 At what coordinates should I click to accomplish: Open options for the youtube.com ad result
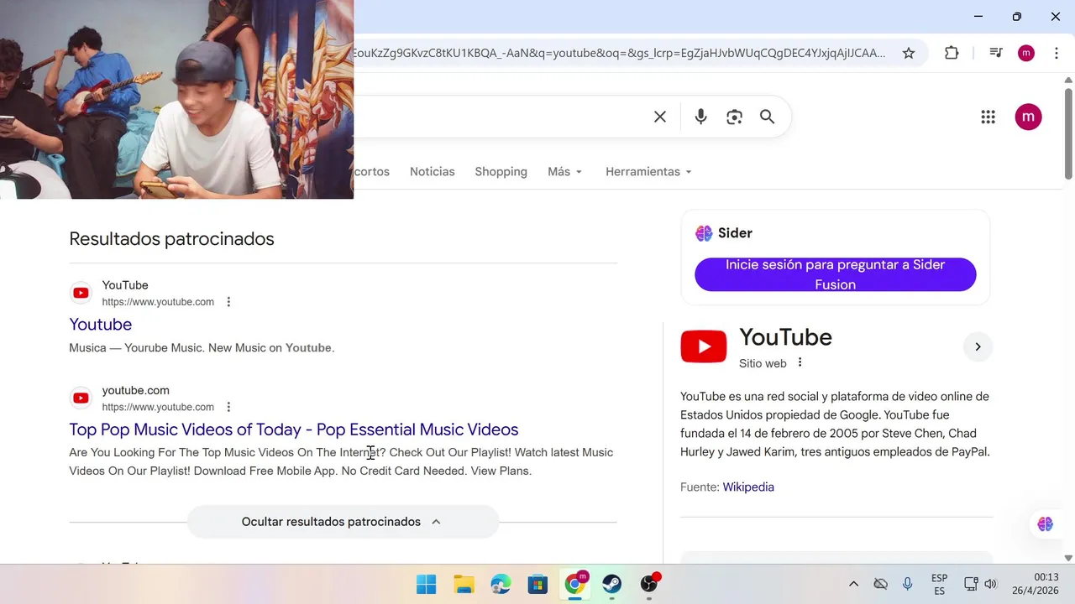tap(228, 407)
